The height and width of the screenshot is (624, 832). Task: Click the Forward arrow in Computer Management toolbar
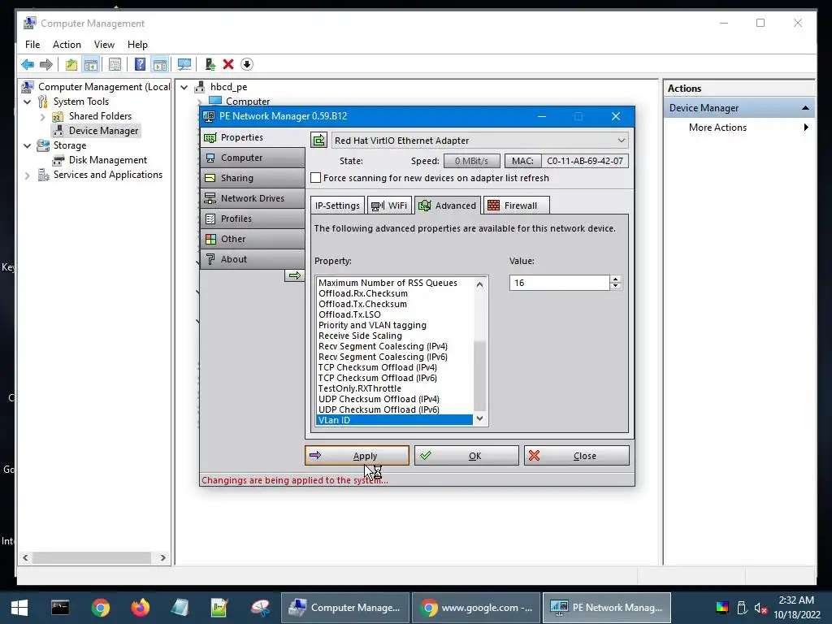[46, 65]
